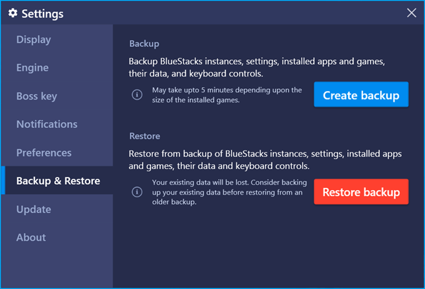Screen dimensions: 425x289
Task: Click the info icon beside data loss warning
Action: tap(137, 192)
